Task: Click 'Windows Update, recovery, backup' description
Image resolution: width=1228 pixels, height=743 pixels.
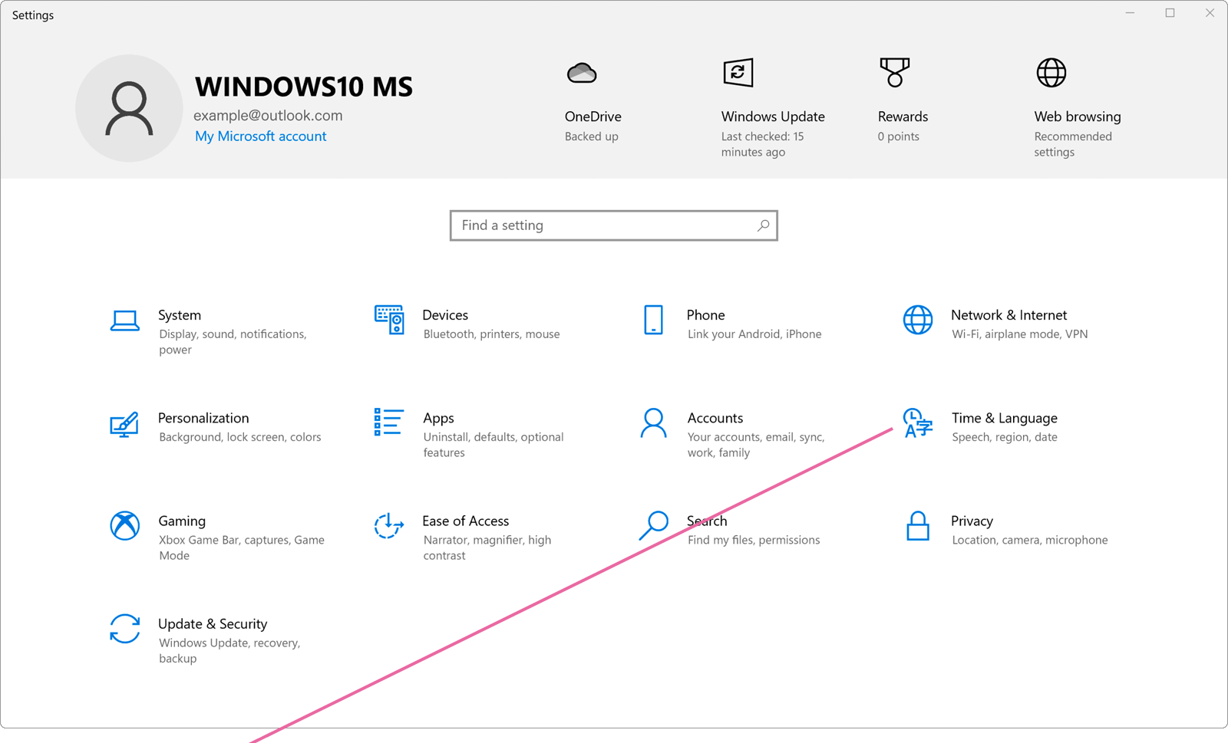Action: coord(229,650)
